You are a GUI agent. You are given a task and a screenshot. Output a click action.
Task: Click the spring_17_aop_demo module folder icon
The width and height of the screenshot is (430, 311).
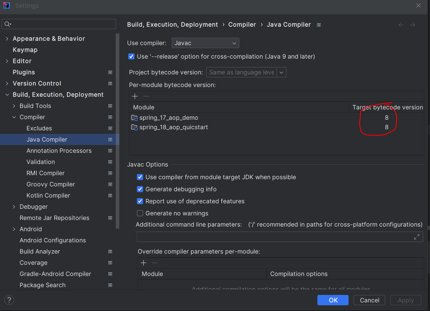coord(134,118)
